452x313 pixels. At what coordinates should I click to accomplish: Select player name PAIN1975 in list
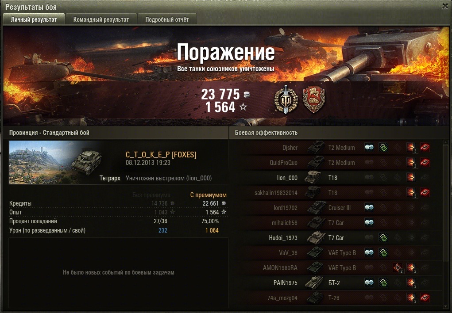coord(286,283)
